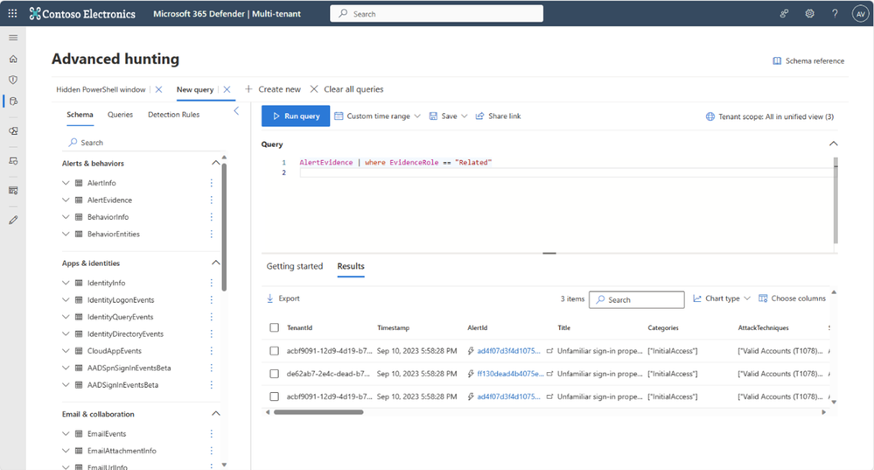
Task: Click the Tenant scope globe icon
Action: pos(710,116)
